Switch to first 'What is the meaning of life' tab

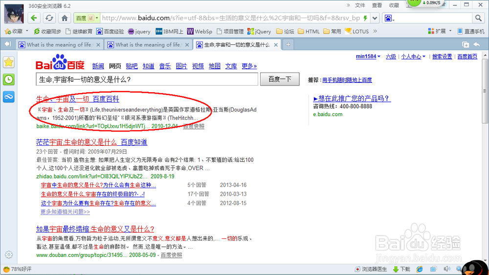[x=59, y=45]
